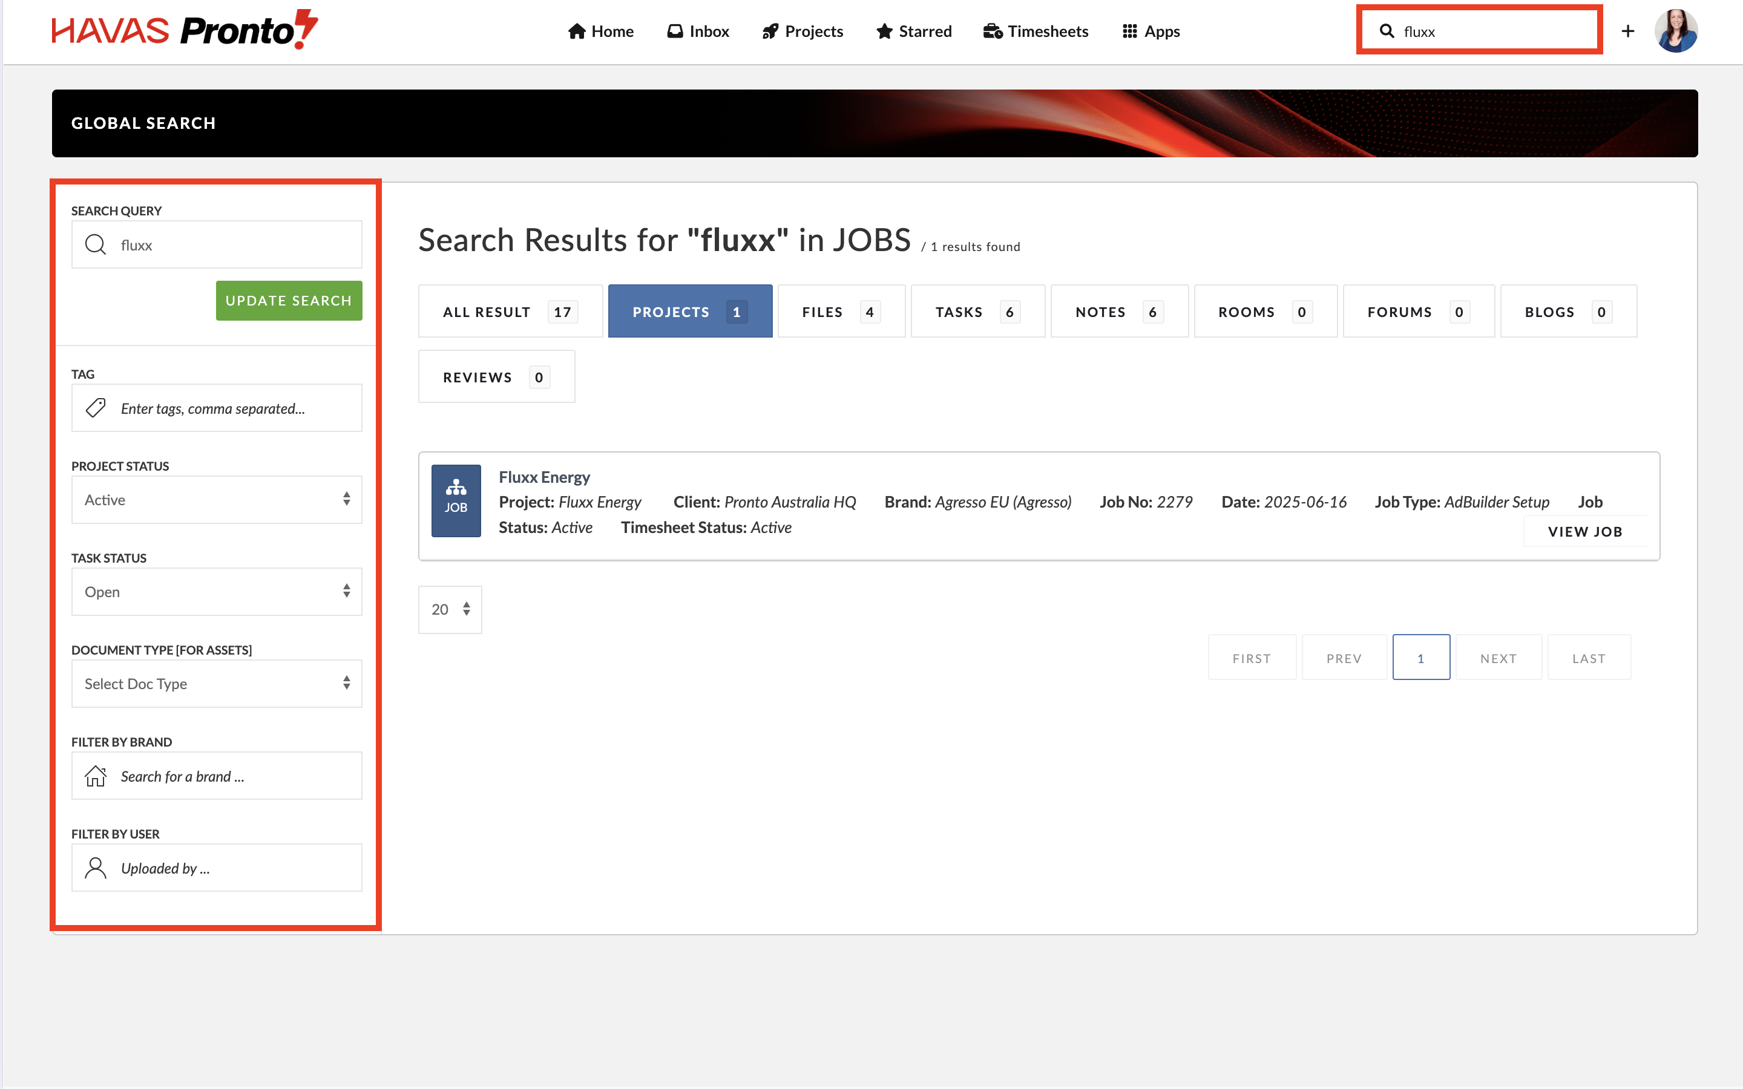Click the Apps grid icon
The image size is (1743, 1089).
1129,31
